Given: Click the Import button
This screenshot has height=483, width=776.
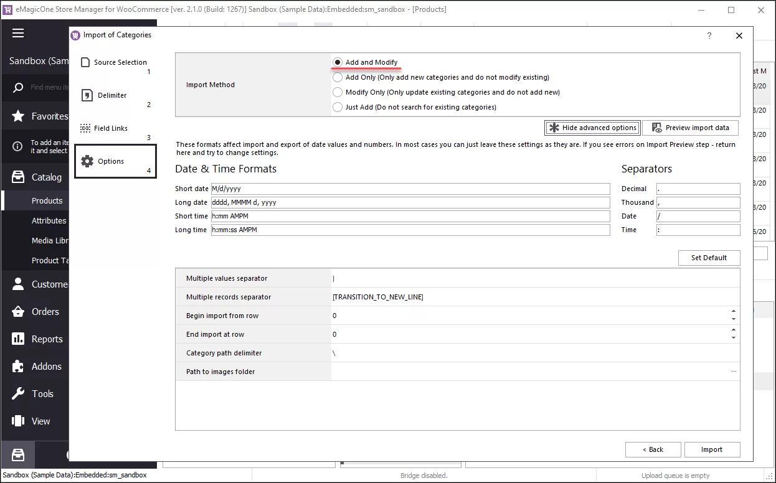Looking at the screenshot, I should click(712, 449).
